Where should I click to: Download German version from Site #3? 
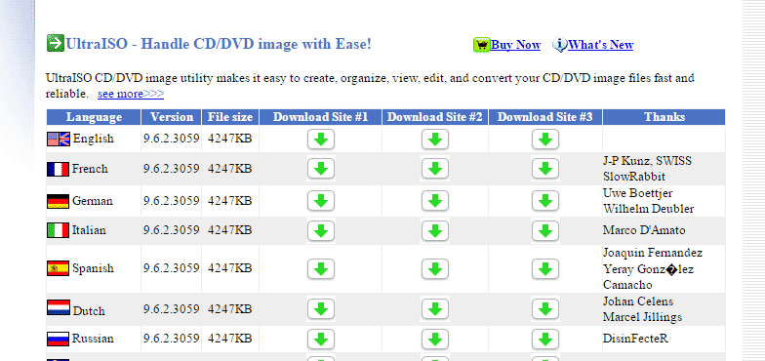click(544, 201)
